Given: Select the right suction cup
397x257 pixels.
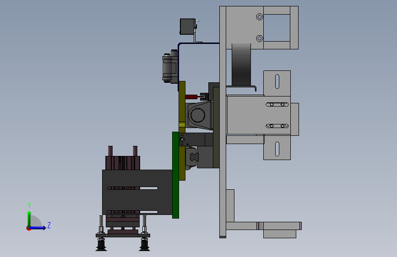Looking at the screenshot, I should click(144, 246).
